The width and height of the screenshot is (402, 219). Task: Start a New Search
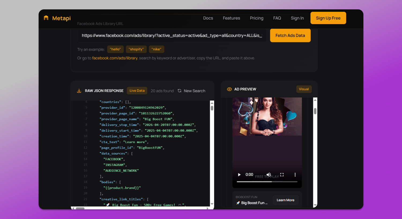[192, 91]
